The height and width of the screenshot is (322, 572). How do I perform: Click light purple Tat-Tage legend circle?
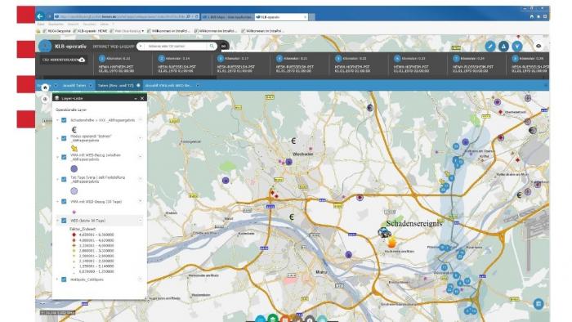[74, 190]
